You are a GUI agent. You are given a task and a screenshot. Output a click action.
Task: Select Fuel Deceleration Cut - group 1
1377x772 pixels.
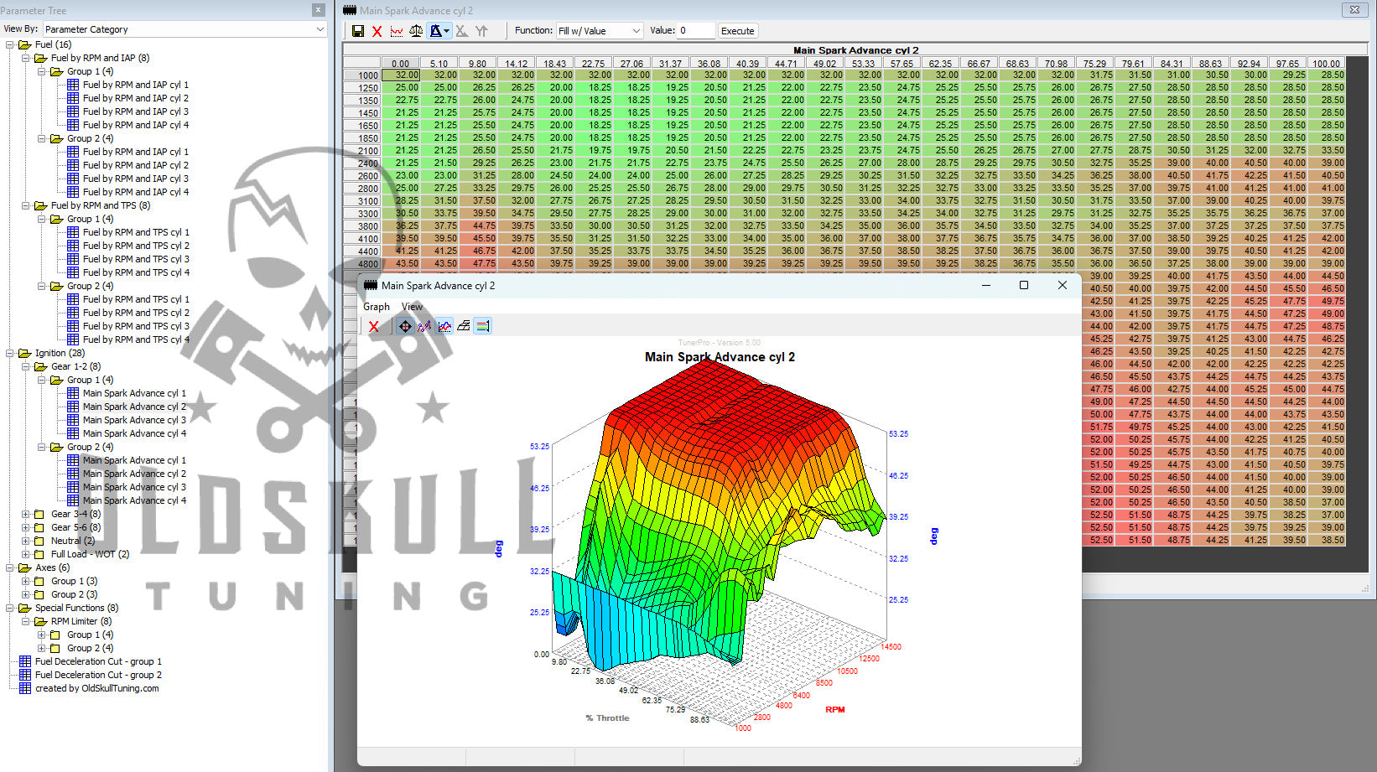tap(98, 661)
